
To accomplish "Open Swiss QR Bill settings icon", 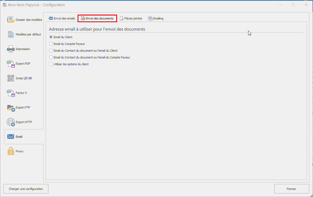I will [x=11, y=78].
